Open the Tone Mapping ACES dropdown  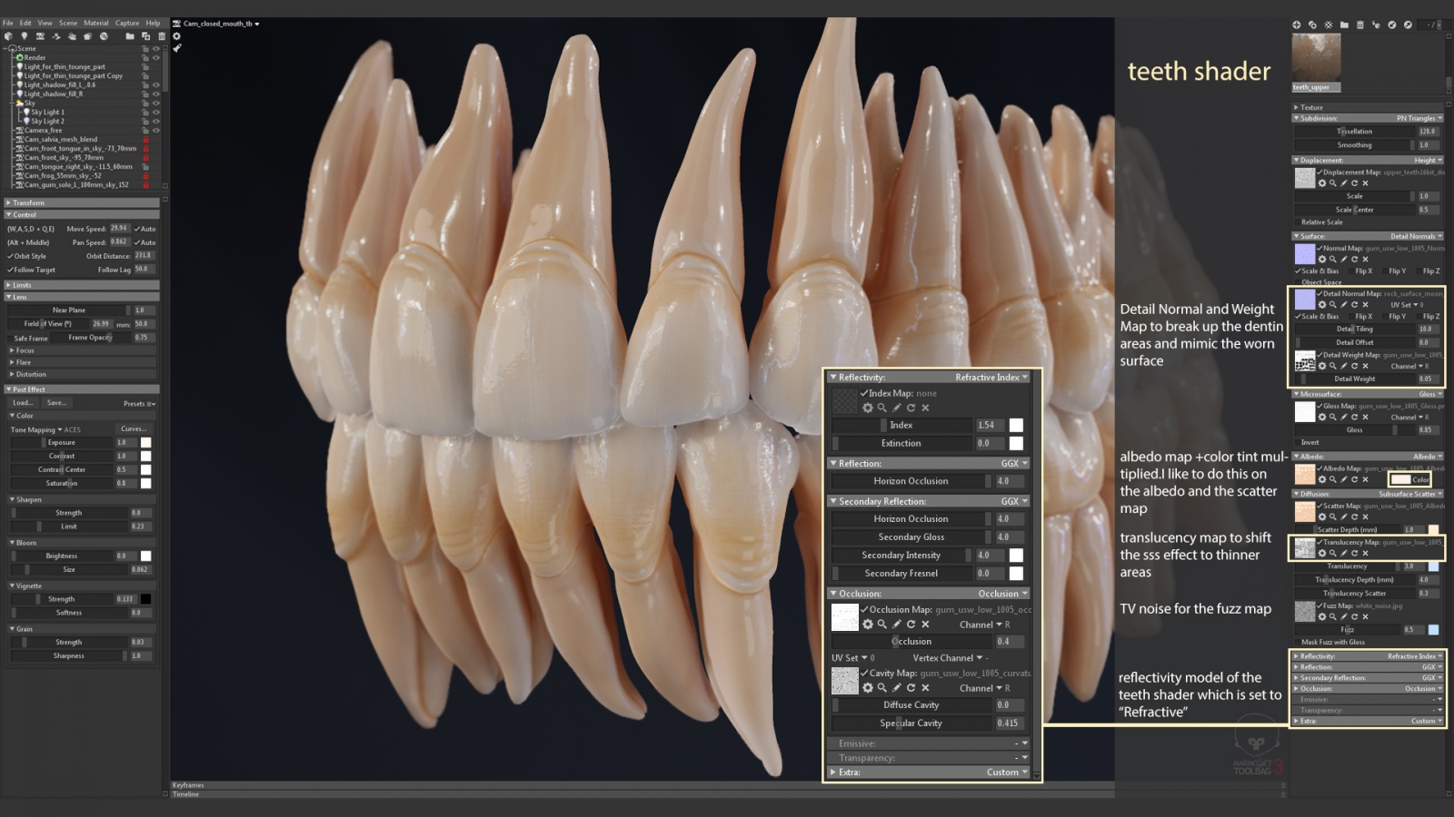click(45, 429)
